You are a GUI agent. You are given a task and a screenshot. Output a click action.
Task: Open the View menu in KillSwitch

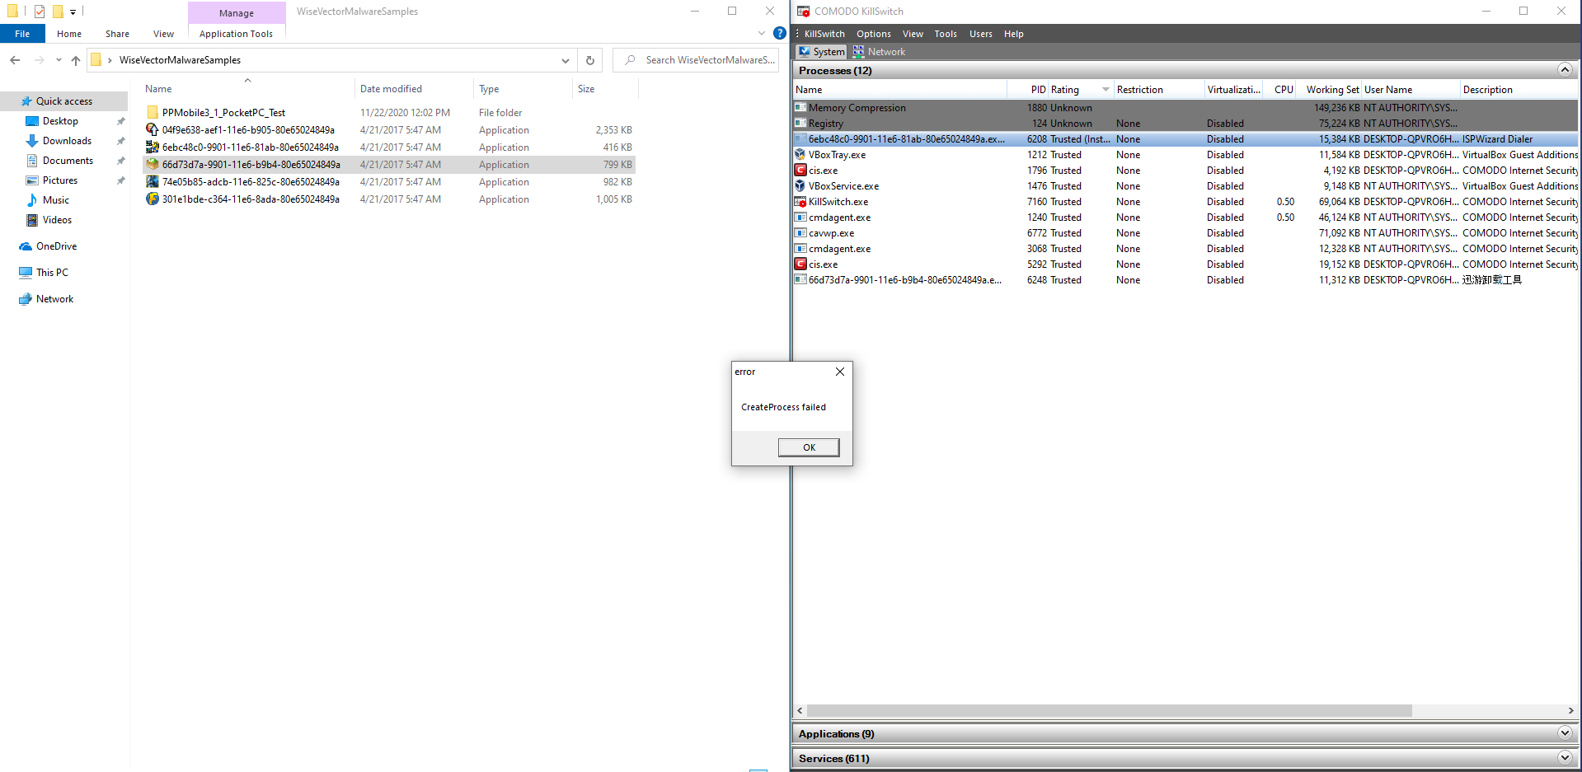point(913,34)
